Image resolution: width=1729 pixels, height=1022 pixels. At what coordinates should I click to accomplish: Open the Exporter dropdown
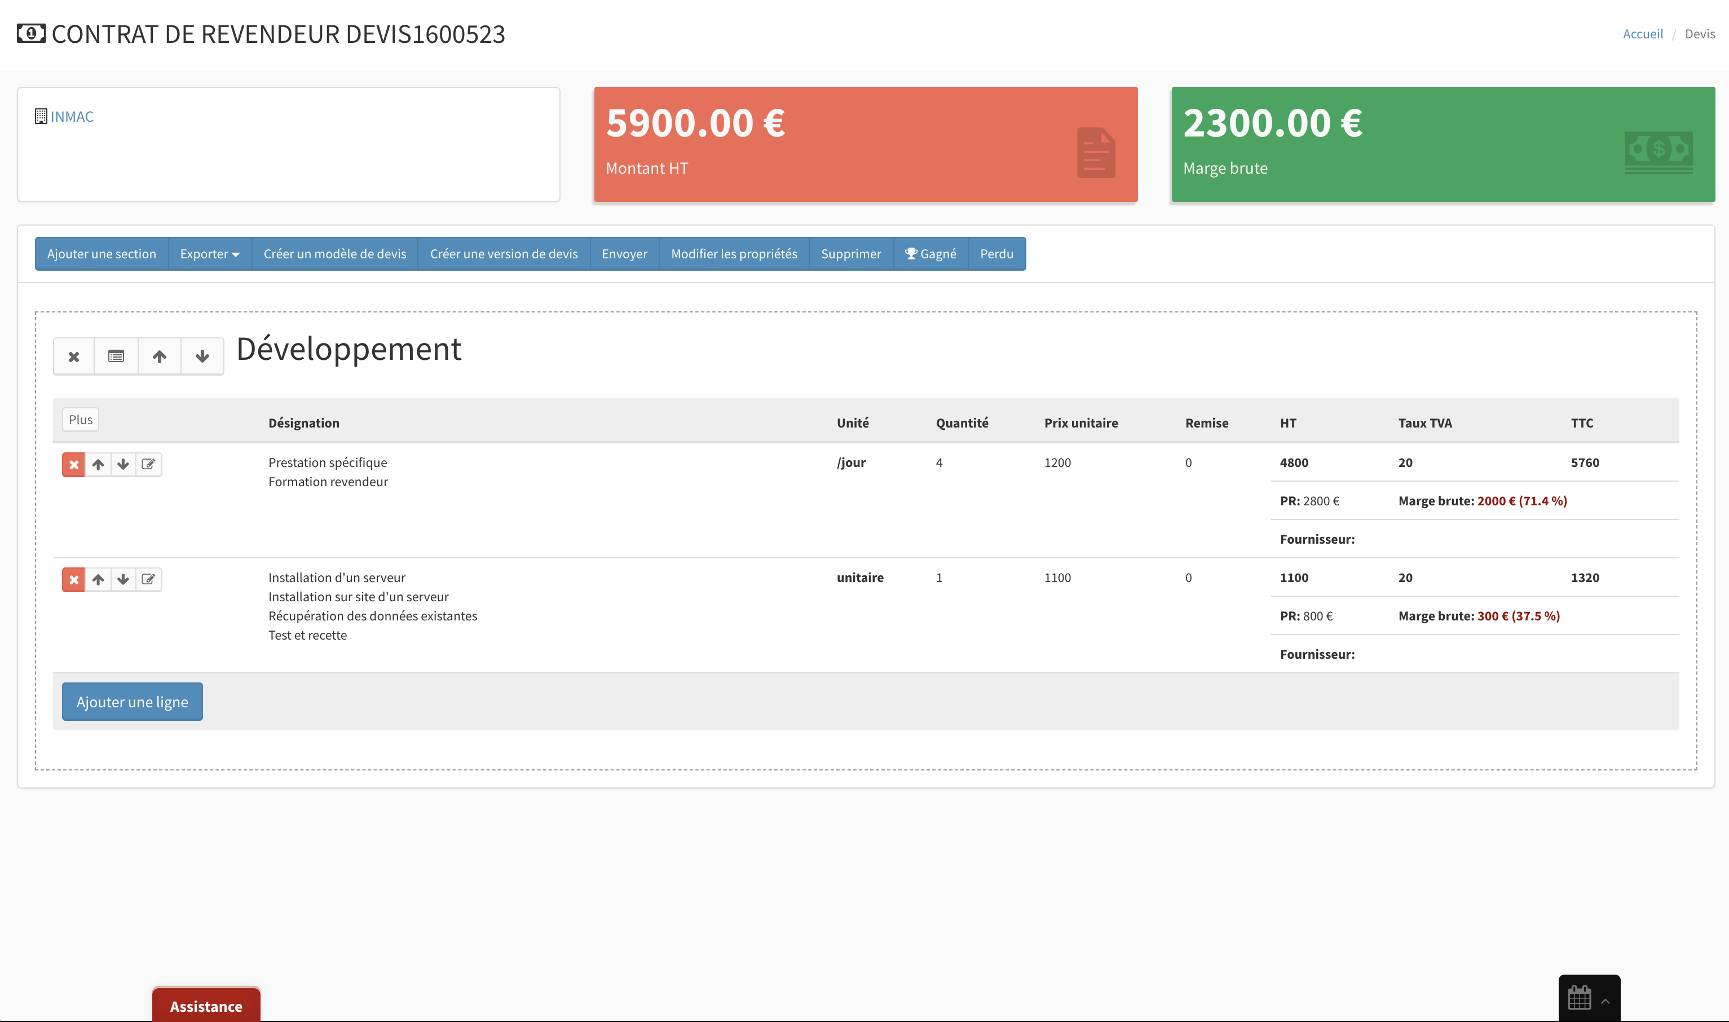(x=209, y=253)
